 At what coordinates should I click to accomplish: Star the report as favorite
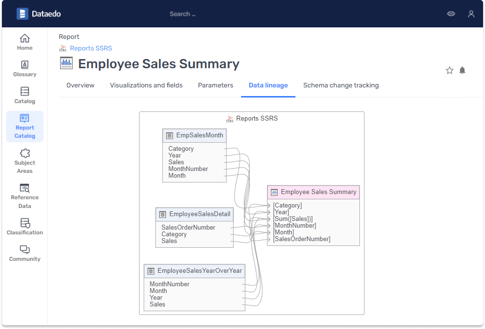click(449, 71)
